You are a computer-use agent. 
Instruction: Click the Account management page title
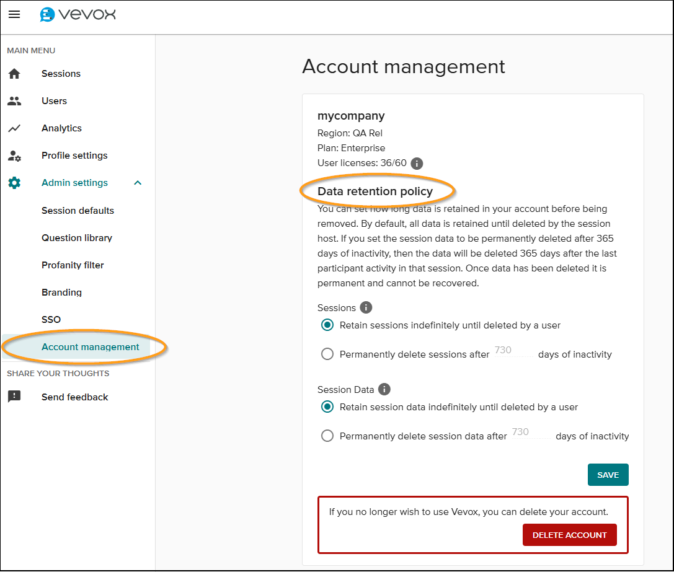pyautogui.click(x=404, y=67)
